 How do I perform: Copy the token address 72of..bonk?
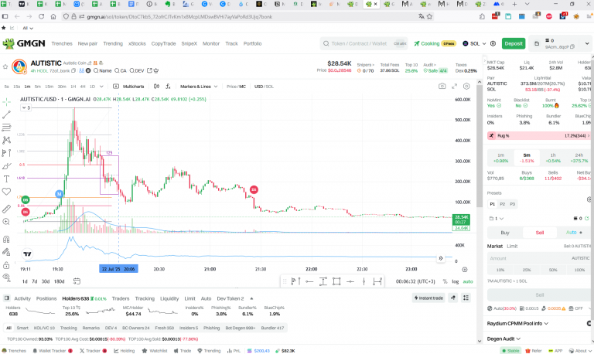(73, 70)
